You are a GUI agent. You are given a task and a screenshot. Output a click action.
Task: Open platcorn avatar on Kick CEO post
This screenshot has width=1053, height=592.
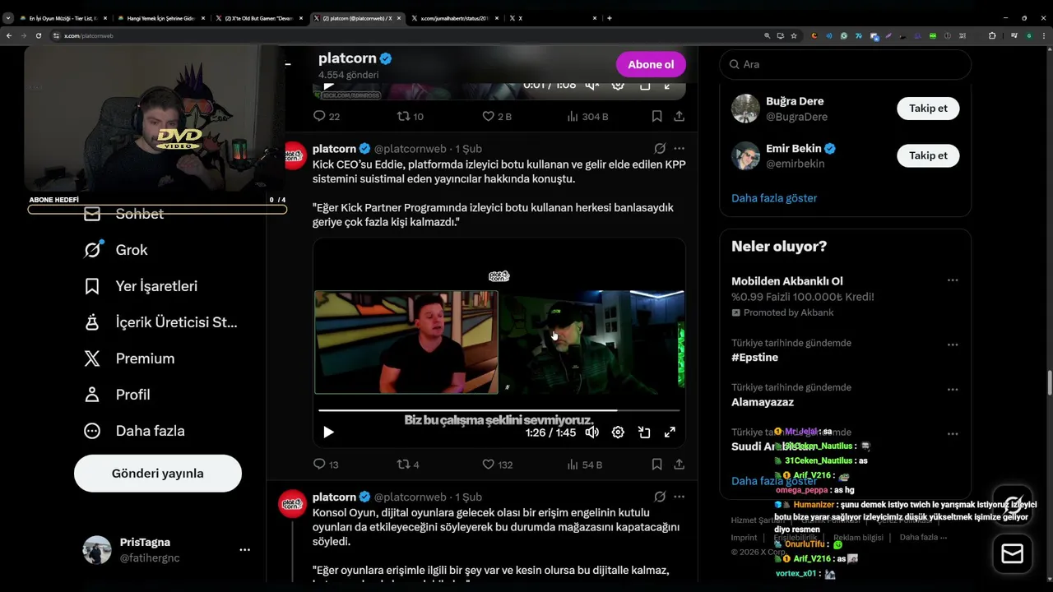[x=295, y=155]
